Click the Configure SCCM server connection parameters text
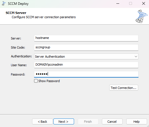This screenshot has width=149, height=127. 44,17
